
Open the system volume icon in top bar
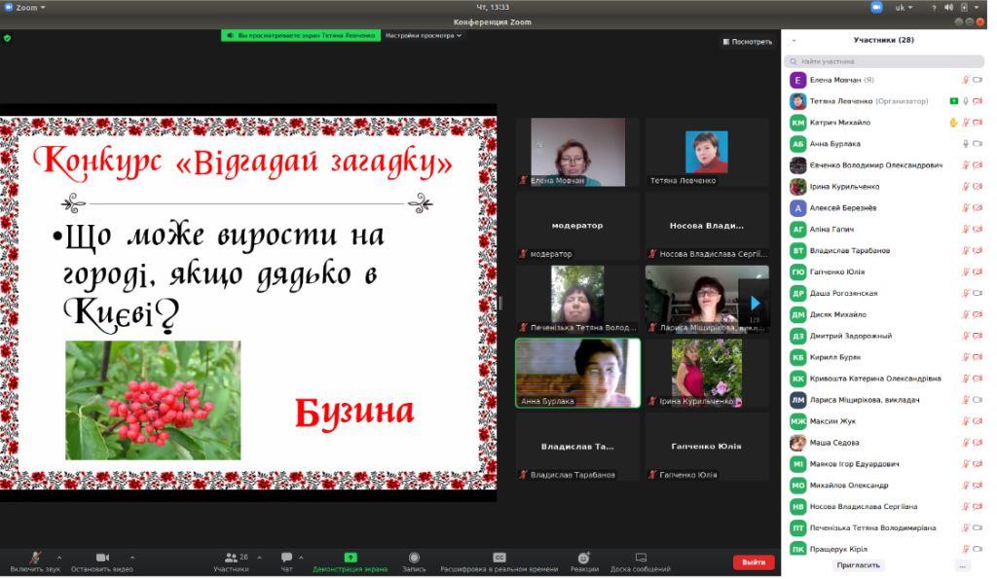point(948,7)
